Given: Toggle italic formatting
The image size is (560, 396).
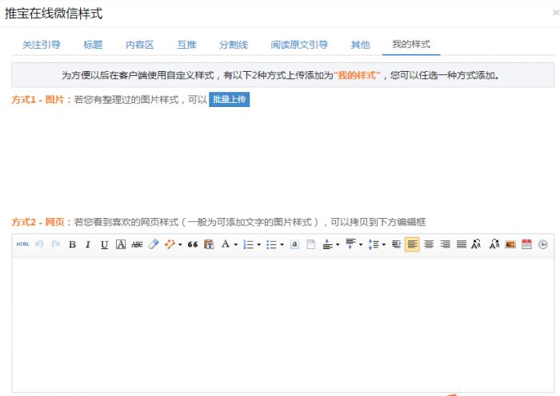Looking at the screenshot, I should coord(88,244).
